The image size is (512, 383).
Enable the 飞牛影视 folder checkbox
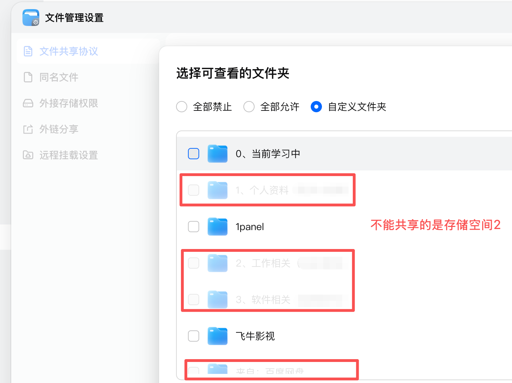click(194, 336)
